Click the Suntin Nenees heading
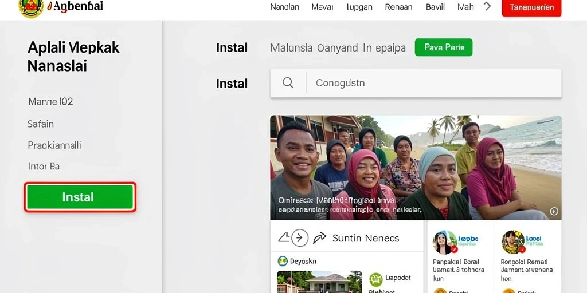587x293 pixels. (x=366, y=238)
